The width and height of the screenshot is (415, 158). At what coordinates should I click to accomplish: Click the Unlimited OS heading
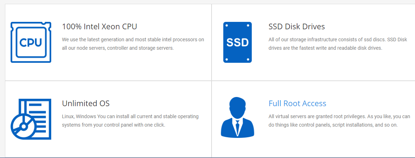(x=86, y=103)
